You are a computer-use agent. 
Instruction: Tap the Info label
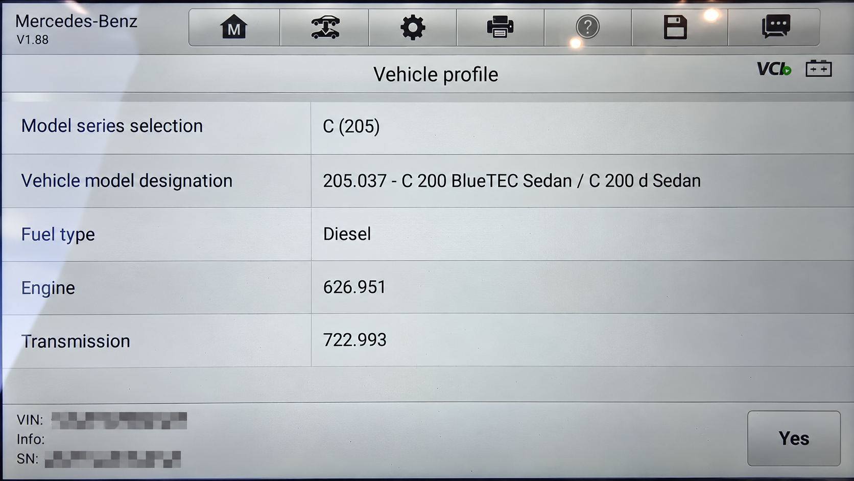[31, 440]
